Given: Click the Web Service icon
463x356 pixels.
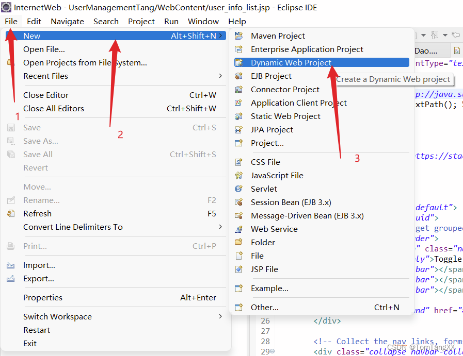Looking at the screenshot, I should click(x=238, y=229).
